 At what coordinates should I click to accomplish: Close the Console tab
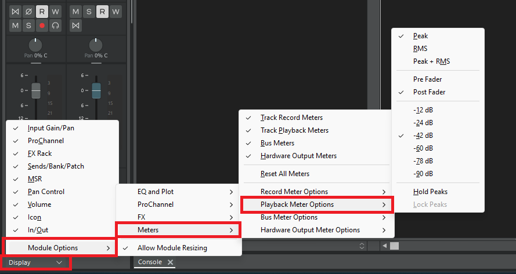(171, 262)
